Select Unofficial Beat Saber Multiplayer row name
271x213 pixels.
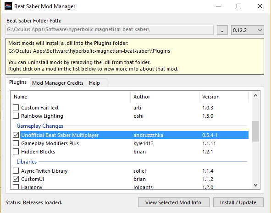[x=60, y=135]
